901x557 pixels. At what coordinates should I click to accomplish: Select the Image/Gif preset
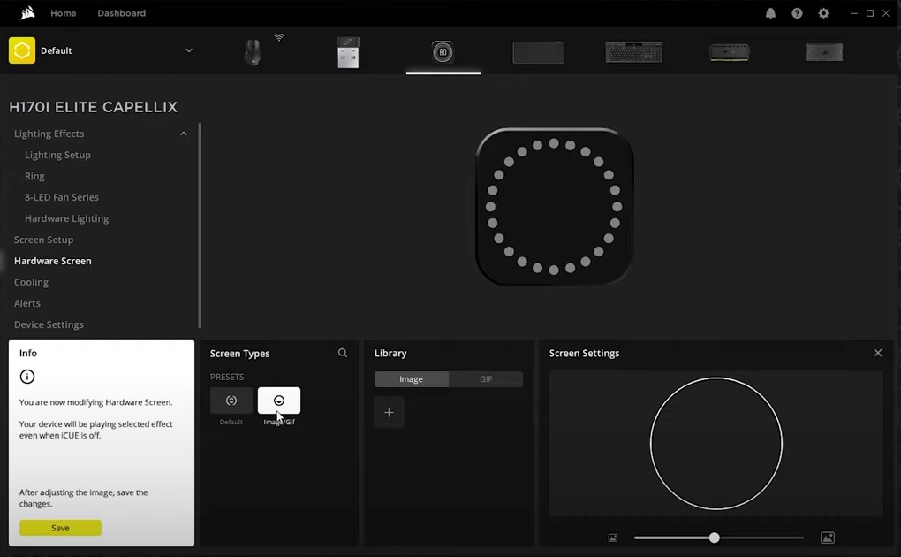tap(279, 400)
